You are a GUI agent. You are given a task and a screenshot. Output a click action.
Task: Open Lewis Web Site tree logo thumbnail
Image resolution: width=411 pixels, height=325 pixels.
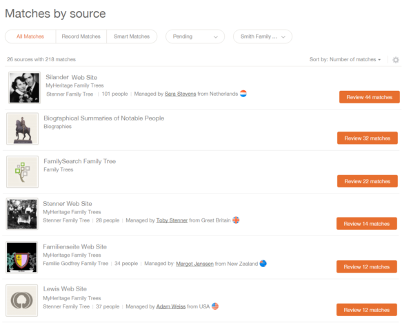click(x=22, y=300)
